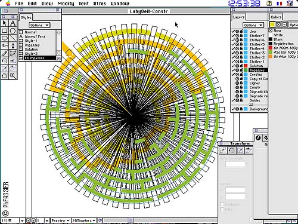Pick the Rectangle tool

pyautogui.click(x=5, y=31)
